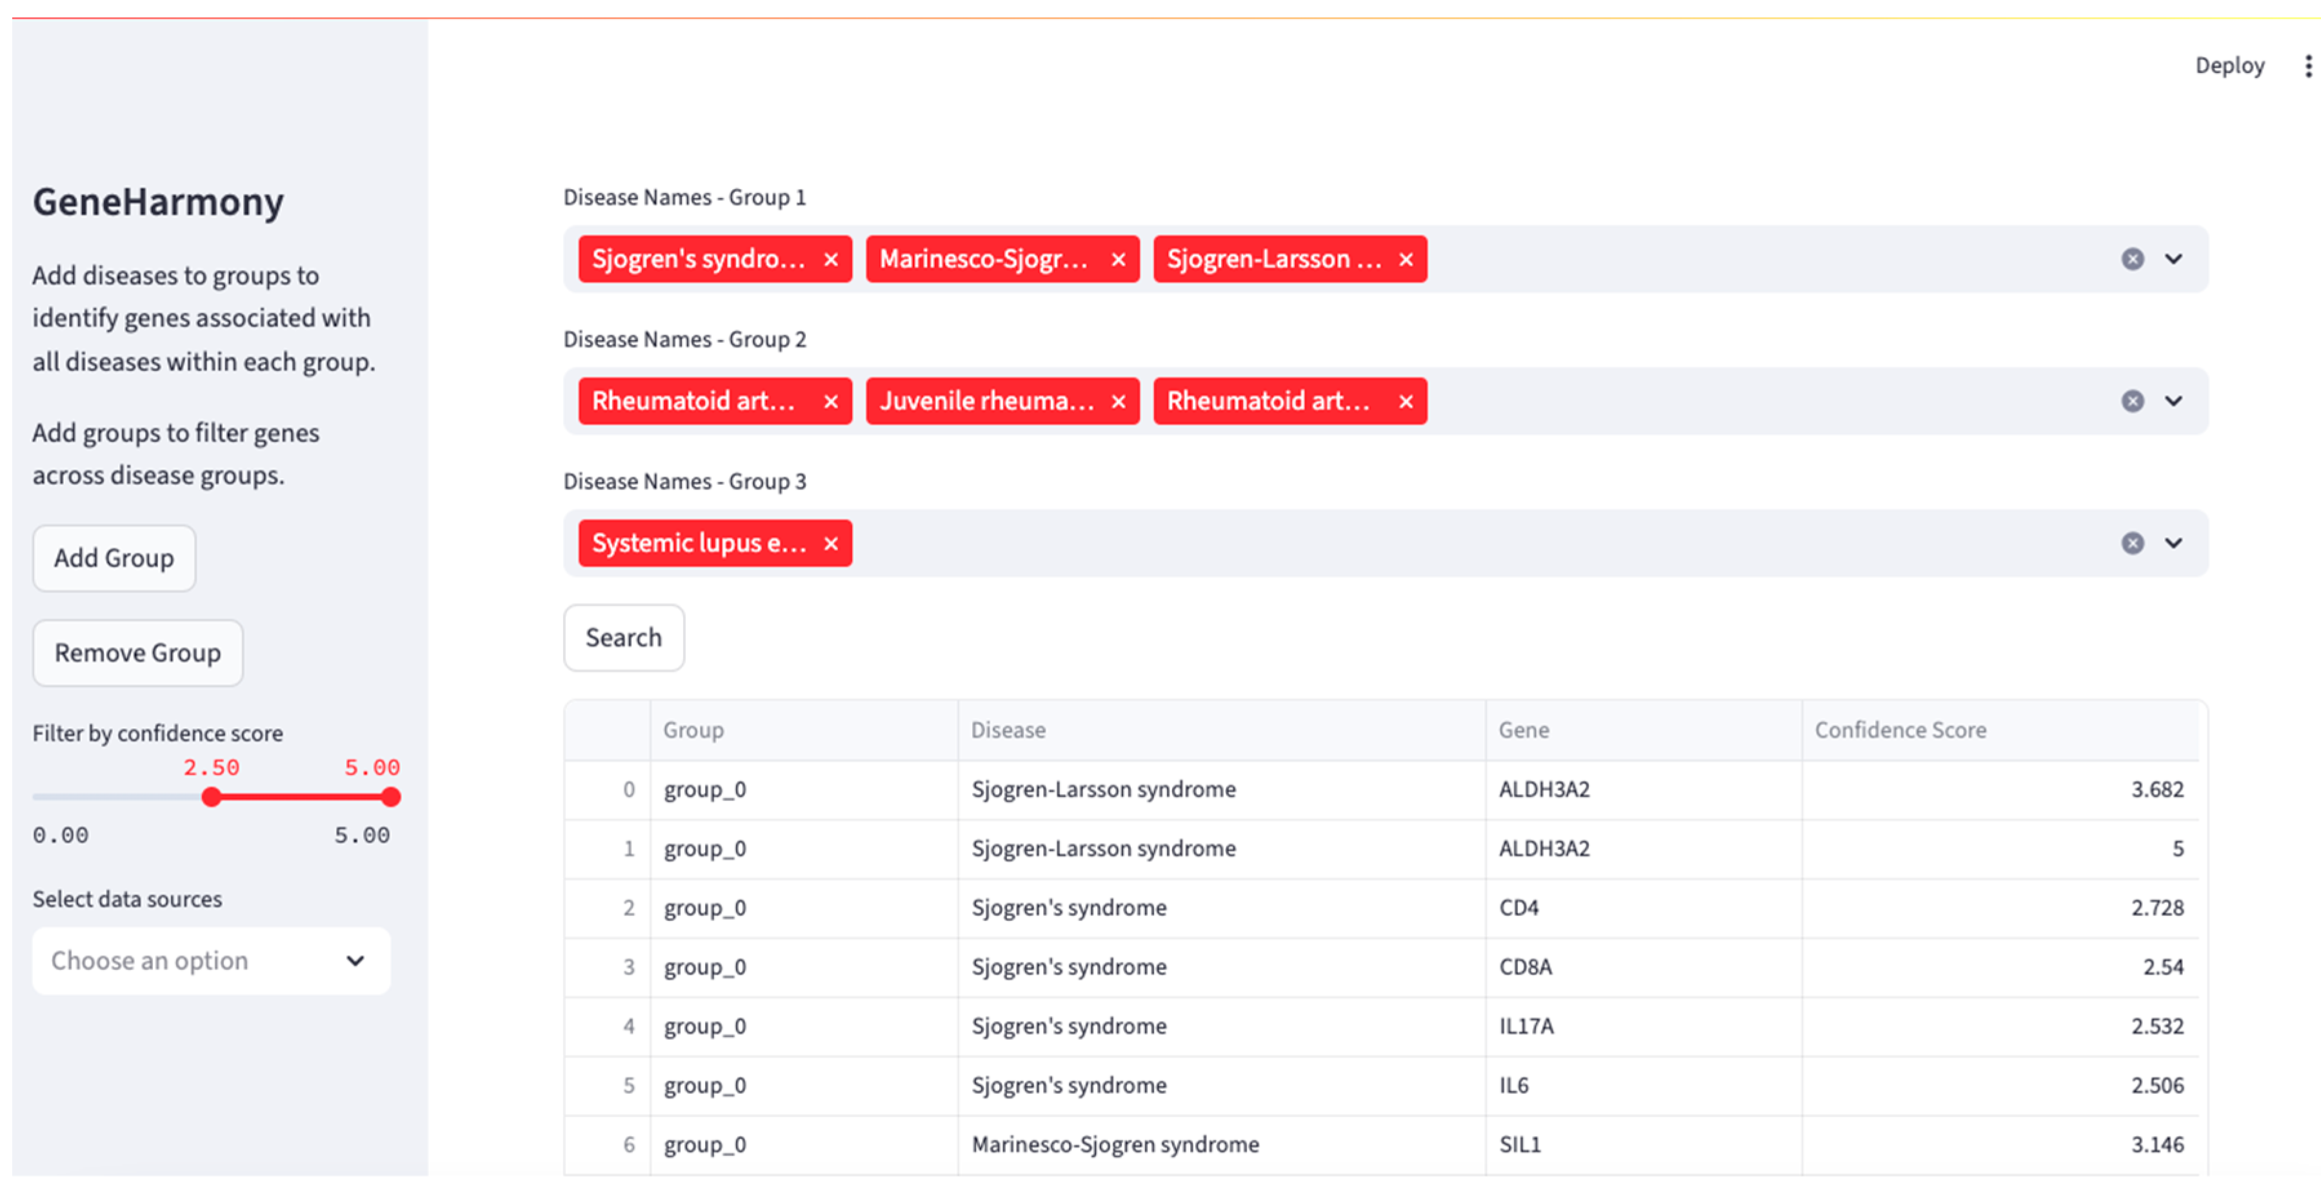Remove the Marinesco-Sjogren tag from Group 1
Viewport: 2321px width, 1201px height.
(1118, 259)
